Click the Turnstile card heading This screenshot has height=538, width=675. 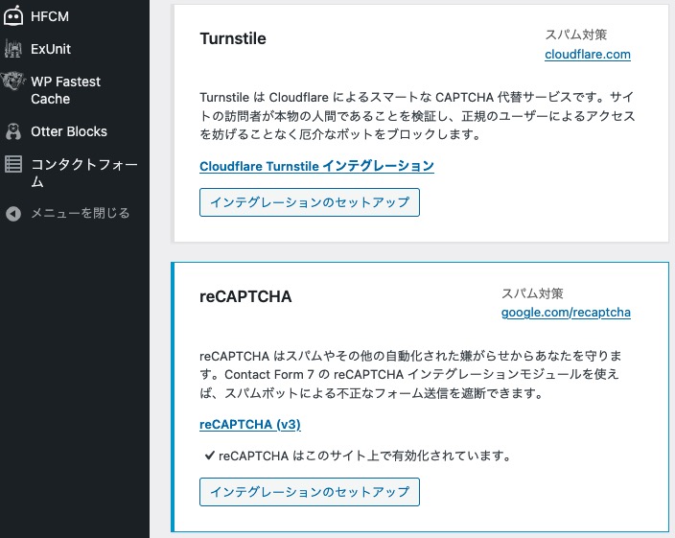click(233, 39)
